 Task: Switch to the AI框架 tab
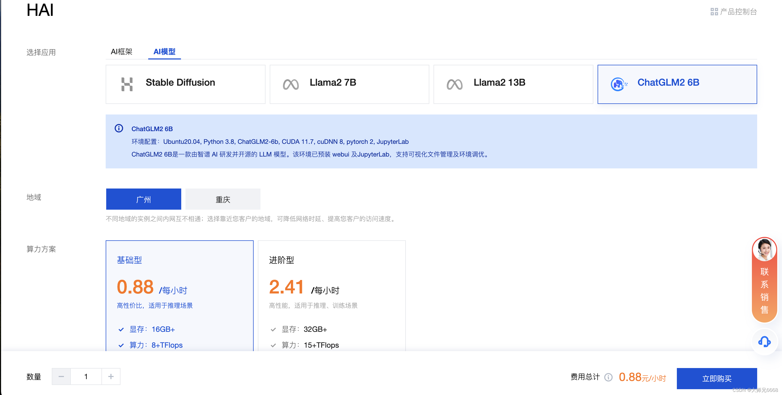tap(122, 52)
